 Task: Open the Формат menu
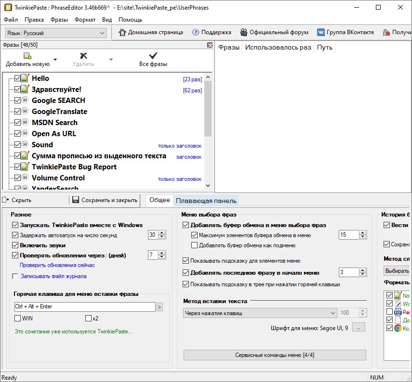[x=85, y=20]
